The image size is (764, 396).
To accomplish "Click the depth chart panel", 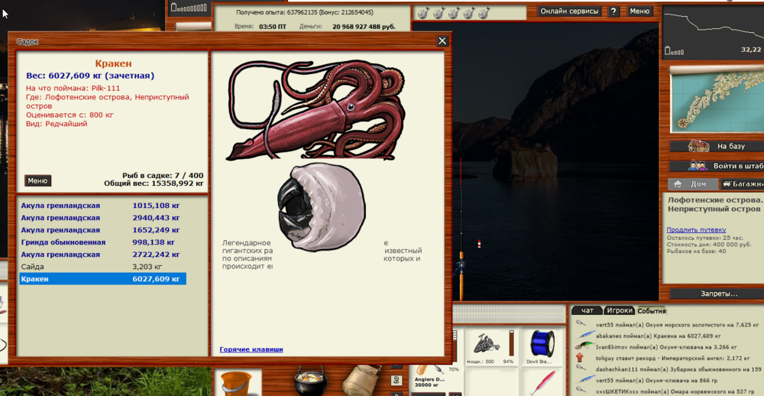I will pyautogui.click(x=714, y=31).
